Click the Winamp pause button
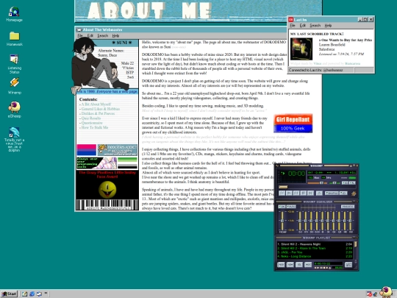The height and width of the screenshot is (298, 397). [296, 193]
